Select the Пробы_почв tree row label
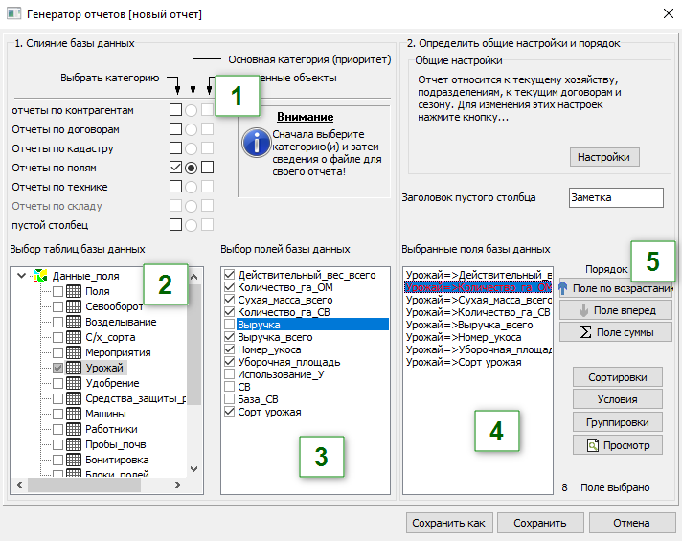This screenshot has width=682, height=541. click(116, 444)
